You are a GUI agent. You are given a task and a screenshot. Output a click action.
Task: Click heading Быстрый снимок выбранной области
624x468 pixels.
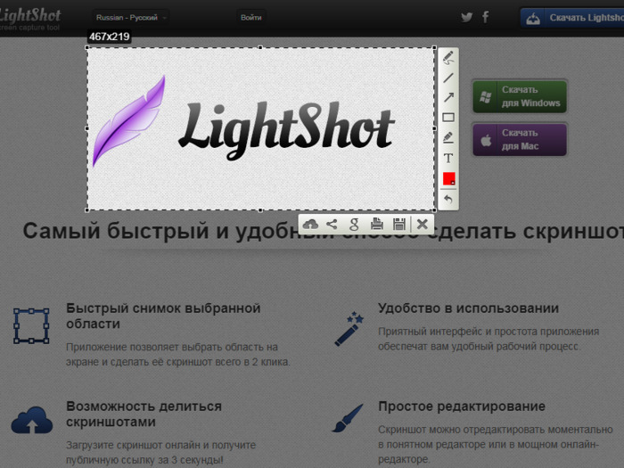[163, 316]
